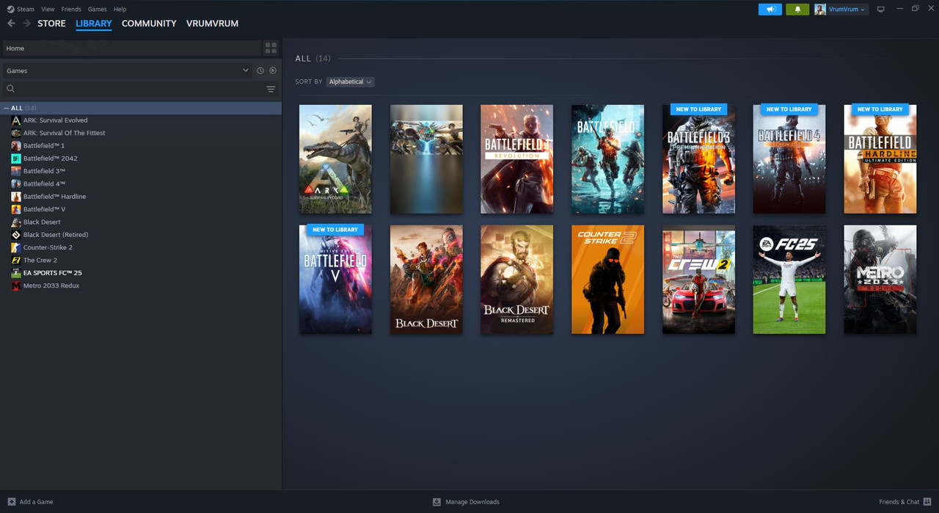Open the Steam menu

[x=26, y=10]
